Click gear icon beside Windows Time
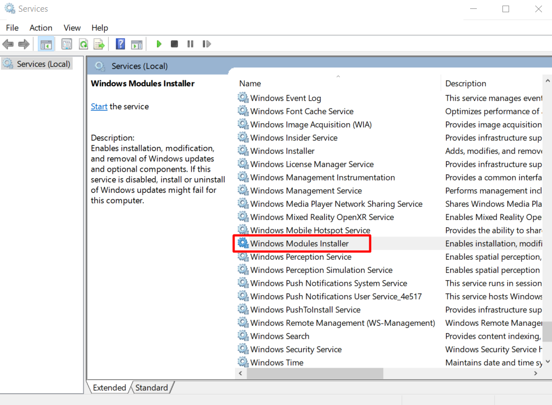 click(243, 362)
